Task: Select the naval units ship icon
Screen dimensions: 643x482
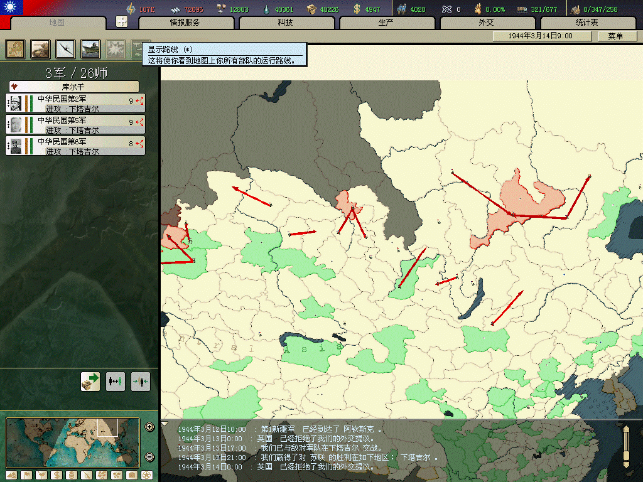Action: point(90,49)
